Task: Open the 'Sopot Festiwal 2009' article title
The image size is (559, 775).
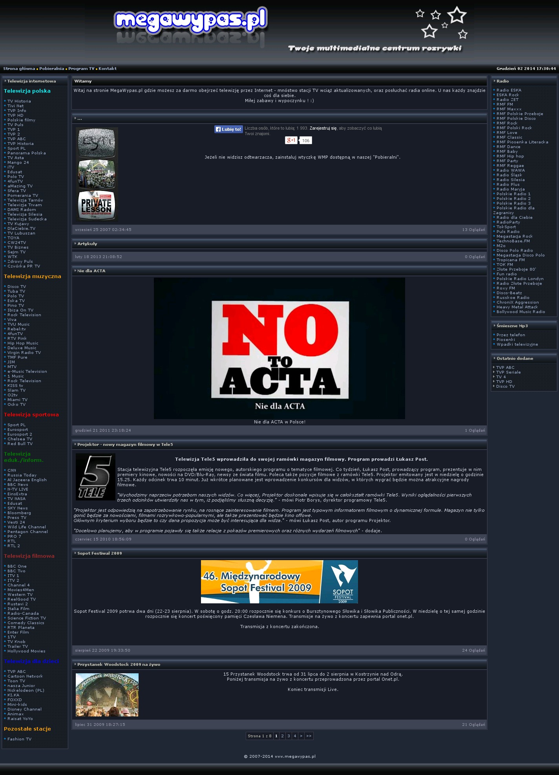Action: point(100,553)
